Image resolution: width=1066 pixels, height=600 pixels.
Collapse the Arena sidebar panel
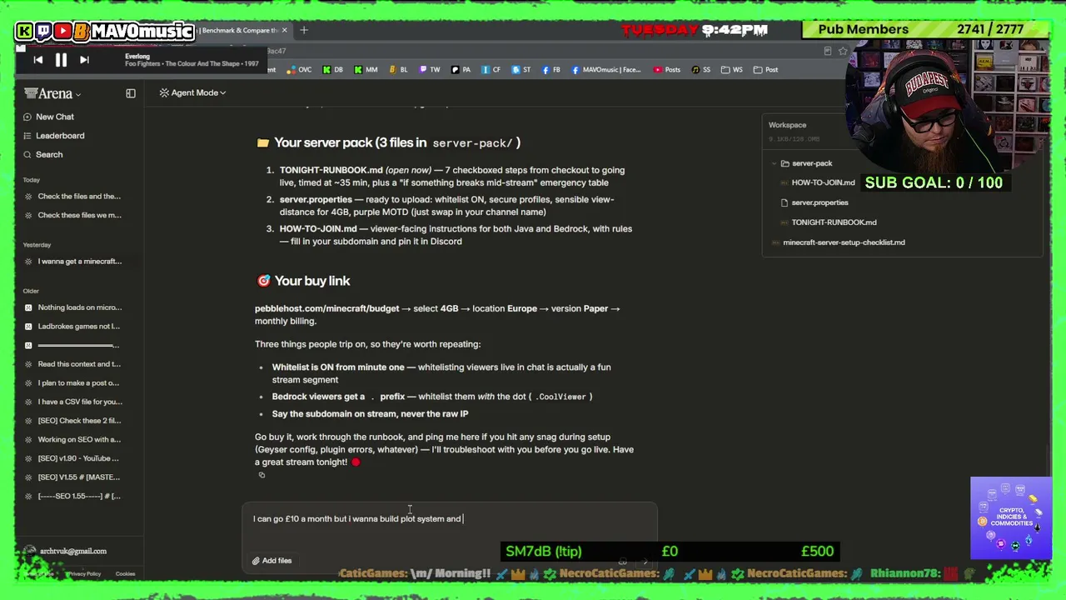click(131, 93)
